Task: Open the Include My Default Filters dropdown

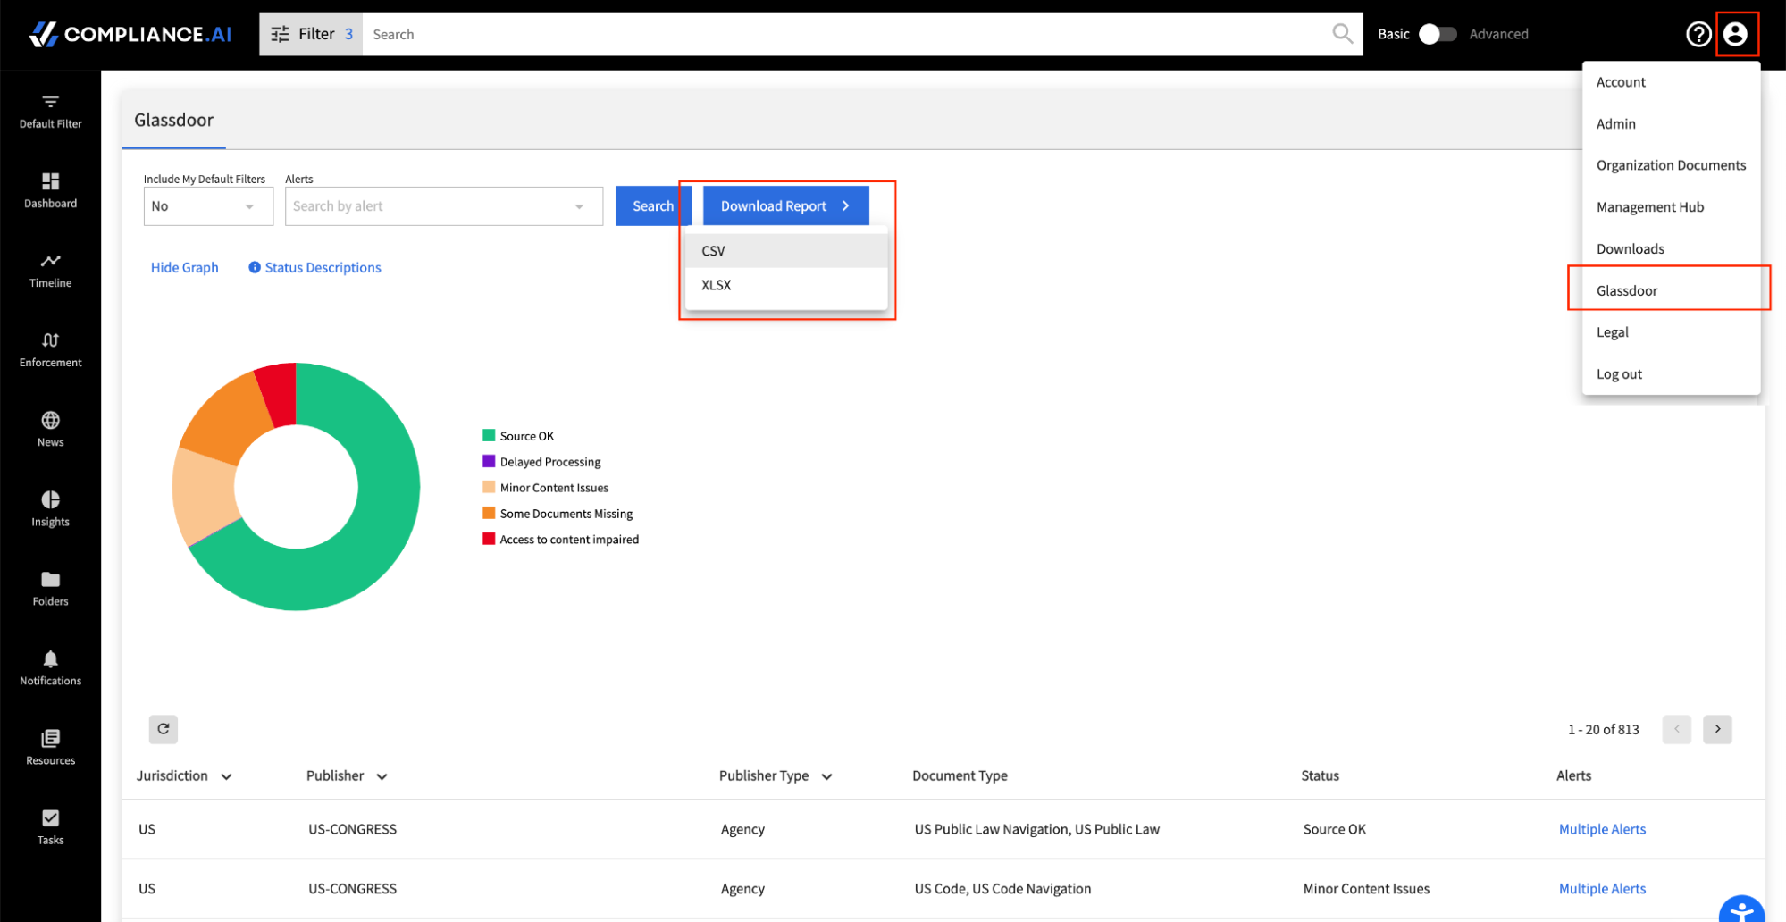Action: (207, 205)
